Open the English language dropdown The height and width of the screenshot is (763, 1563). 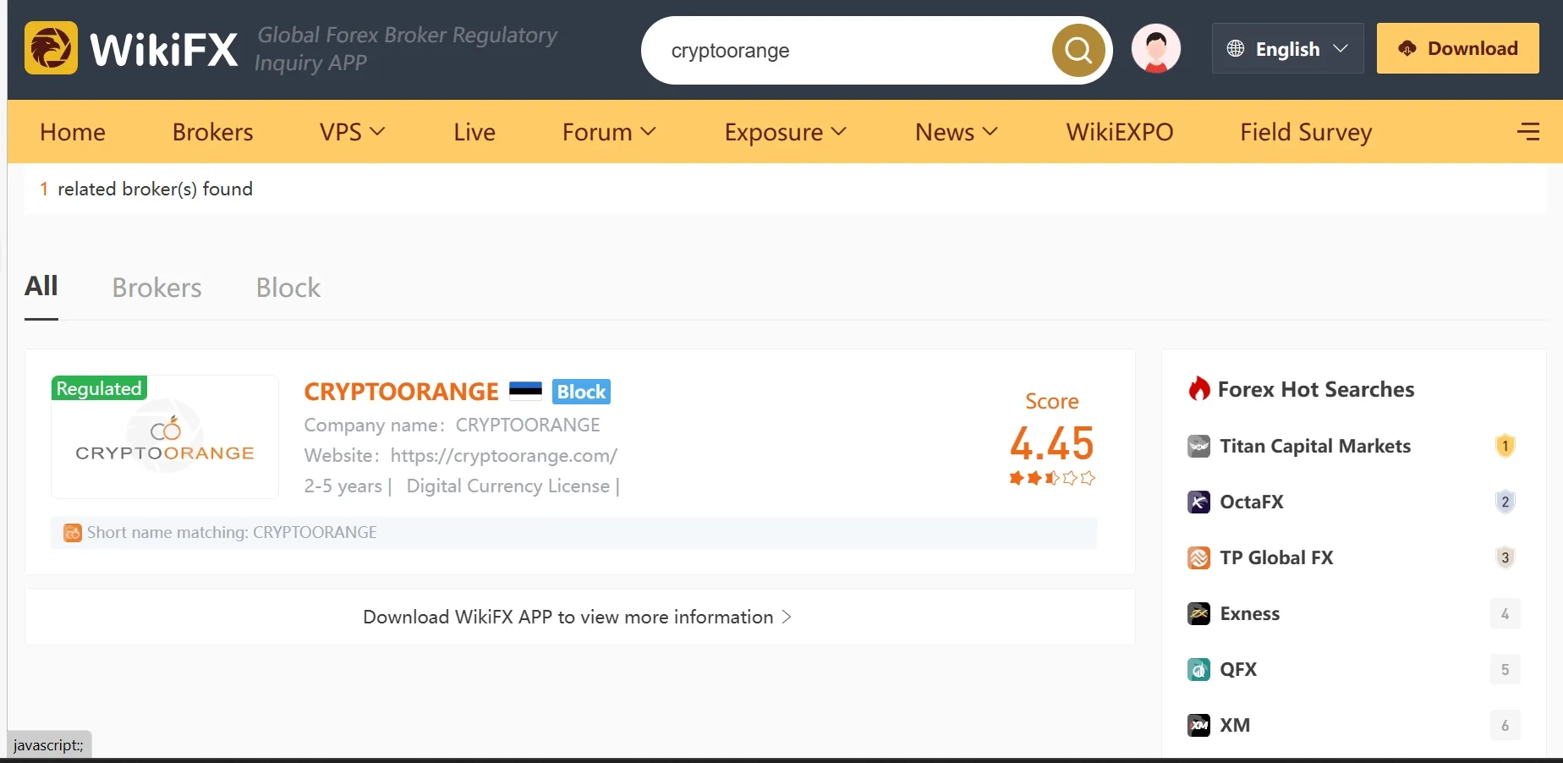tap(1287, 48)
